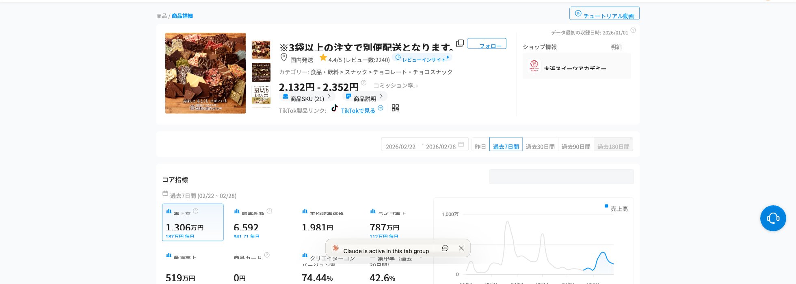796x284 pixels.
Task: Select the 過去7日間 time range tab
Action: coord(506,145)
